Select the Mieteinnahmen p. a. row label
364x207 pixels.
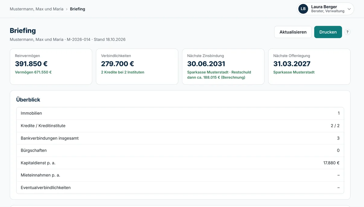(40, 175)
